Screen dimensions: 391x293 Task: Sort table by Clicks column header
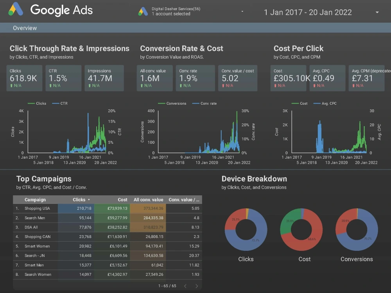click(79, 200)
